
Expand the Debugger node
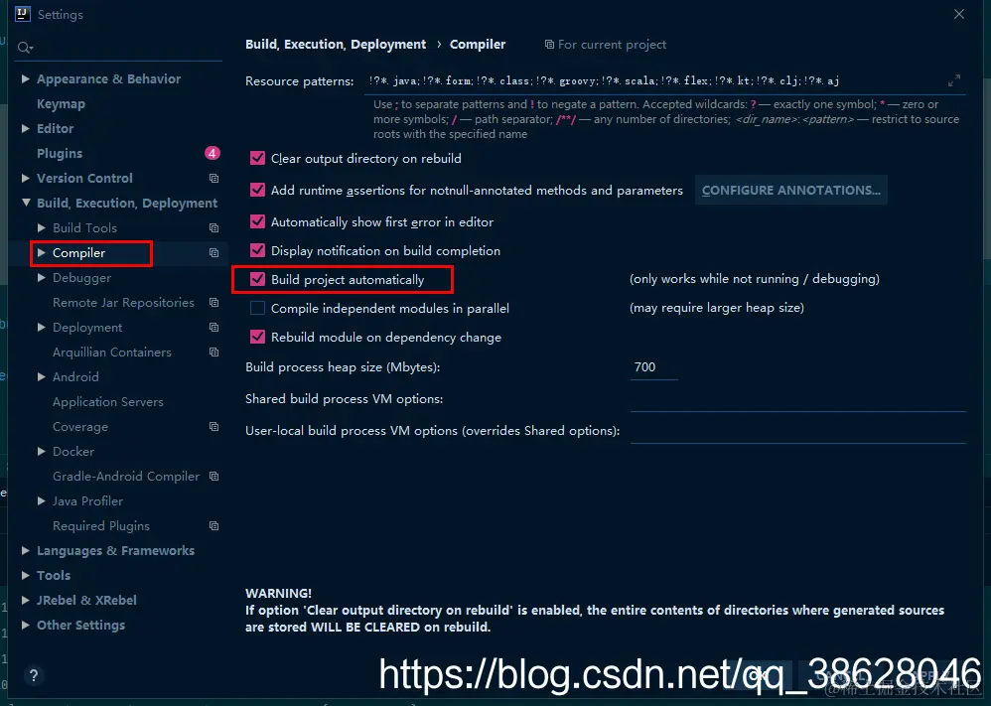tap(41, 277)
